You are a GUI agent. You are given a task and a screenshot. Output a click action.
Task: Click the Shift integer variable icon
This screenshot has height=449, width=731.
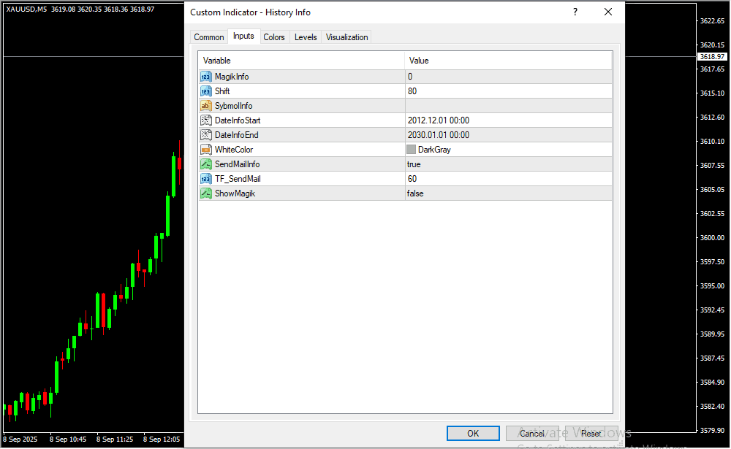coord(205,91)
